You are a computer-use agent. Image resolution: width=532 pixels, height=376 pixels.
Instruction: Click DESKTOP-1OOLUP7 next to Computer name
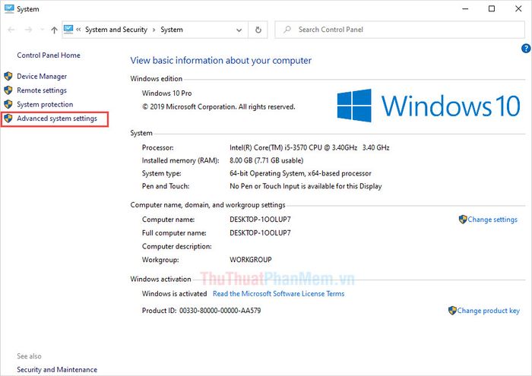pyautogui.click(x=260, y=220)
